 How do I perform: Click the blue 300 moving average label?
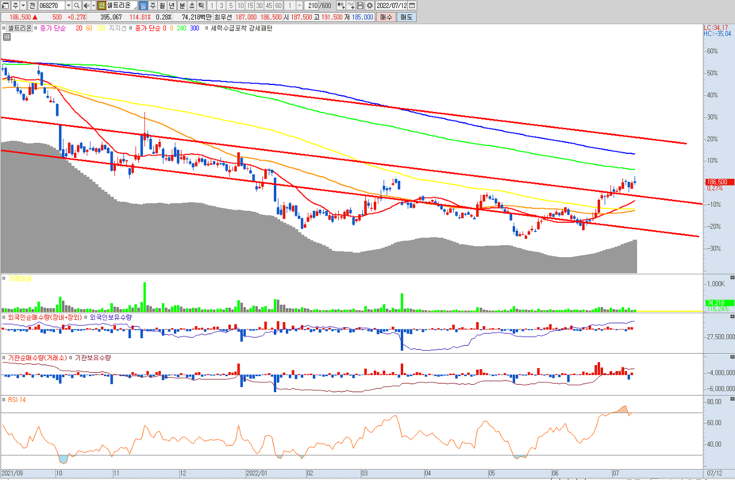[x=194, y=28]
